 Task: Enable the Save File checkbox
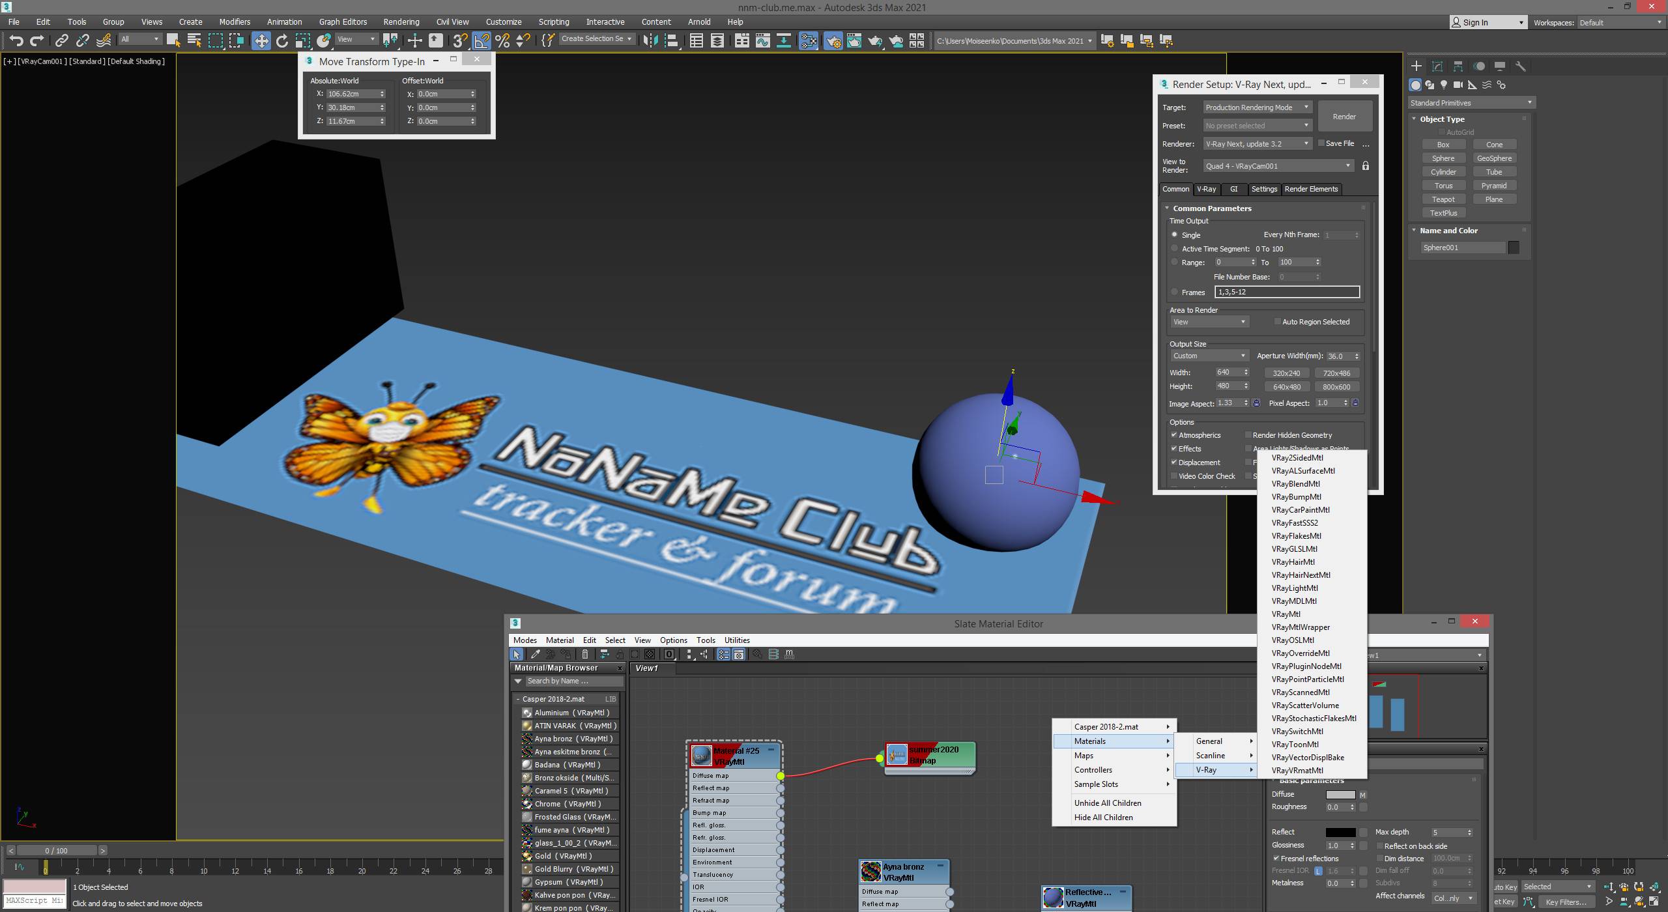click(1321, 143)
